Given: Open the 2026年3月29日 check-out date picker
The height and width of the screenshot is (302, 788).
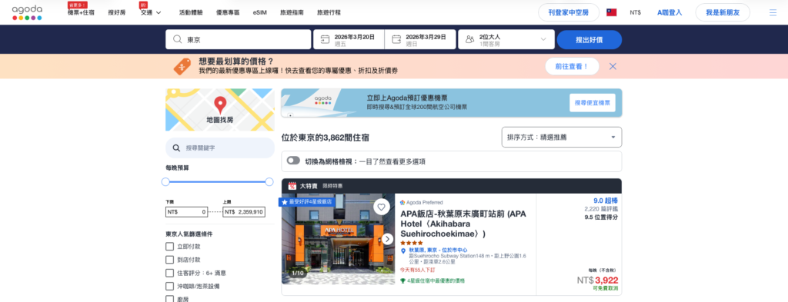Looking at the screenshot, I should point(420,39).
